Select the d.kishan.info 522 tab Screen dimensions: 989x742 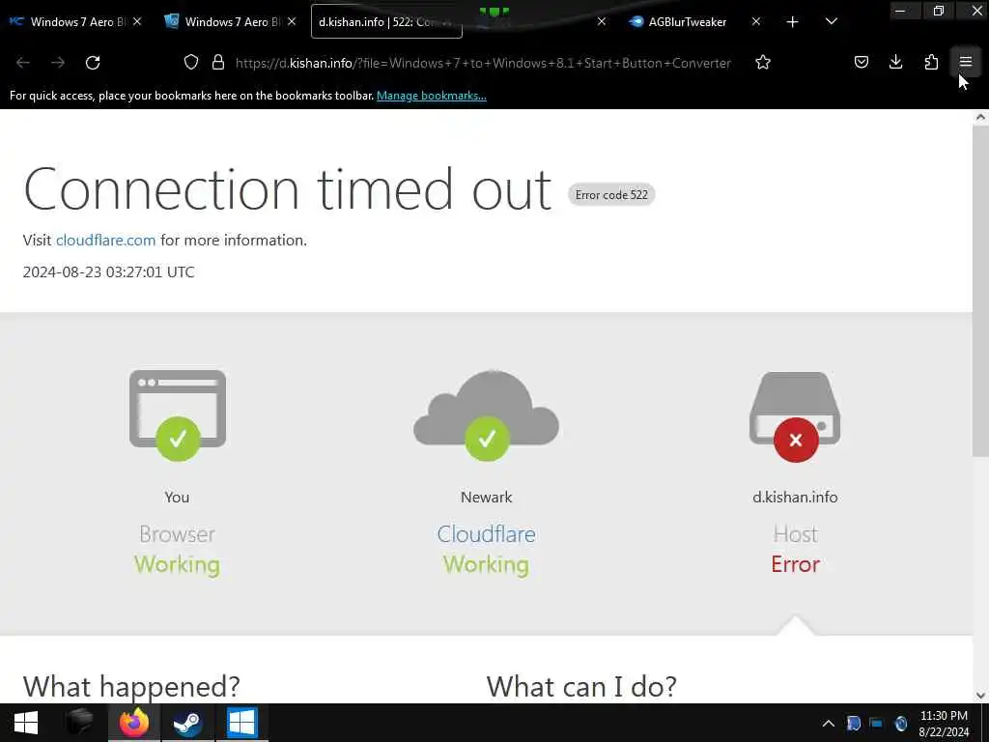(386, 22)
